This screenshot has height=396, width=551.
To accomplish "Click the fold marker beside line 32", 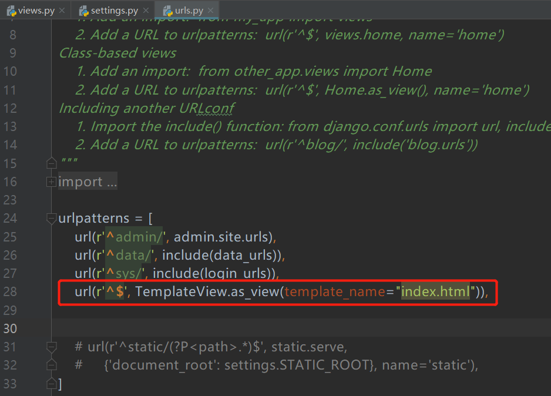I will tap(51, 364).
